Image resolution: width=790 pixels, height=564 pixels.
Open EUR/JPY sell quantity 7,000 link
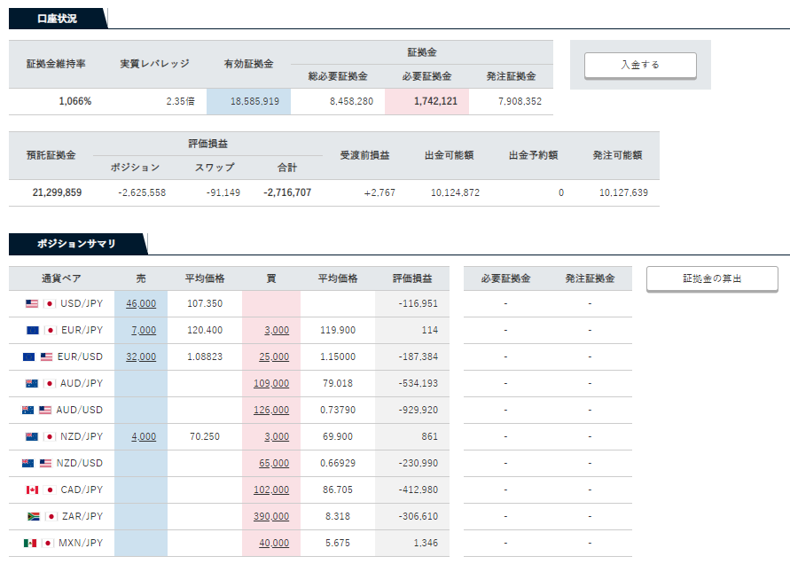[x=144, y=330]
